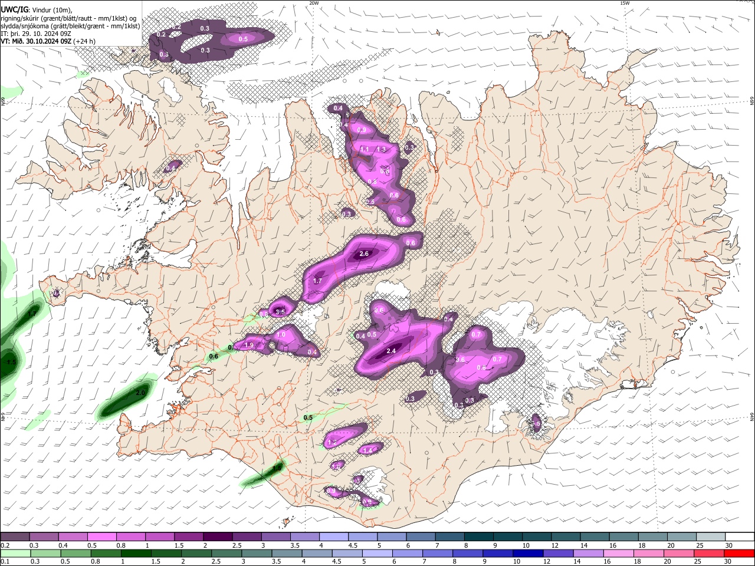Click the 'UWC/IG' title text

pos(14,10)
